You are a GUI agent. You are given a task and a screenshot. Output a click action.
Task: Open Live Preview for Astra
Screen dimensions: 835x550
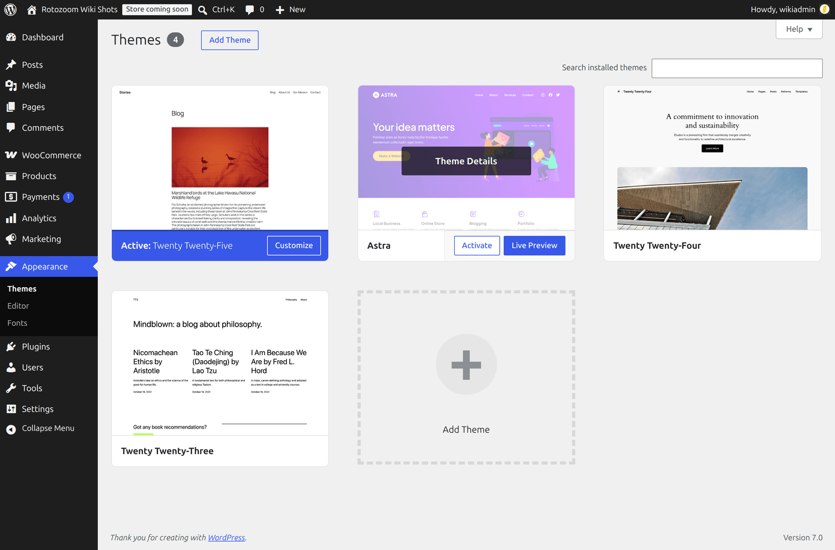[x=534, y=245]
